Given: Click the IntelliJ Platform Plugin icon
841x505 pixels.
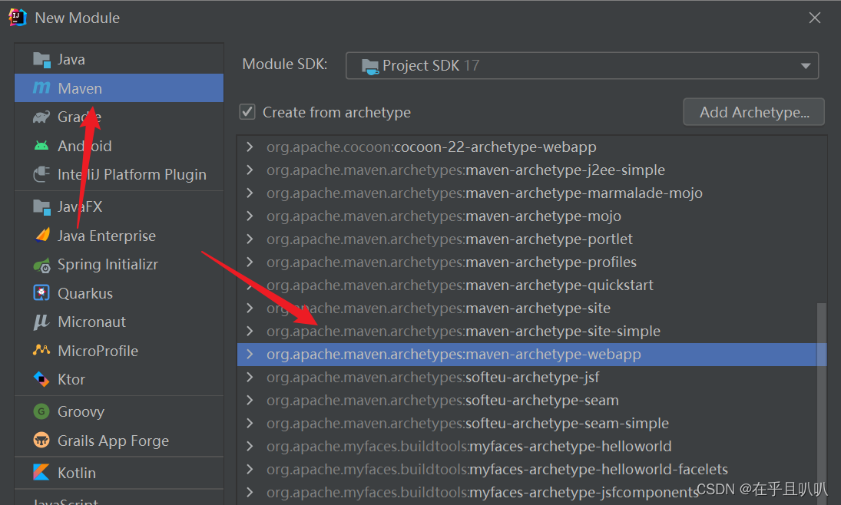Looking at the screenshot, I should [41, 174].
